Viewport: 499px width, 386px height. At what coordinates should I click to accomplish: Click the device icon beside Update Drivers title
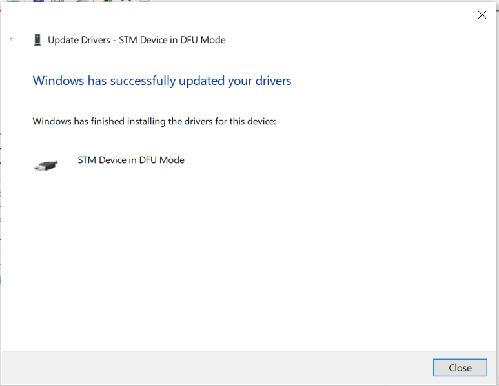coord(37,40)
